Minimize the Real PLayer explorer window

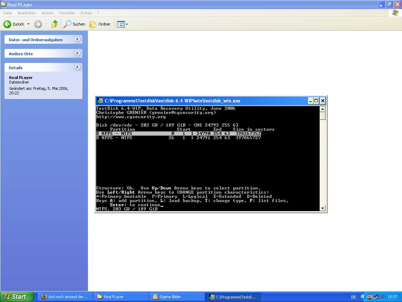coord(381,4)
